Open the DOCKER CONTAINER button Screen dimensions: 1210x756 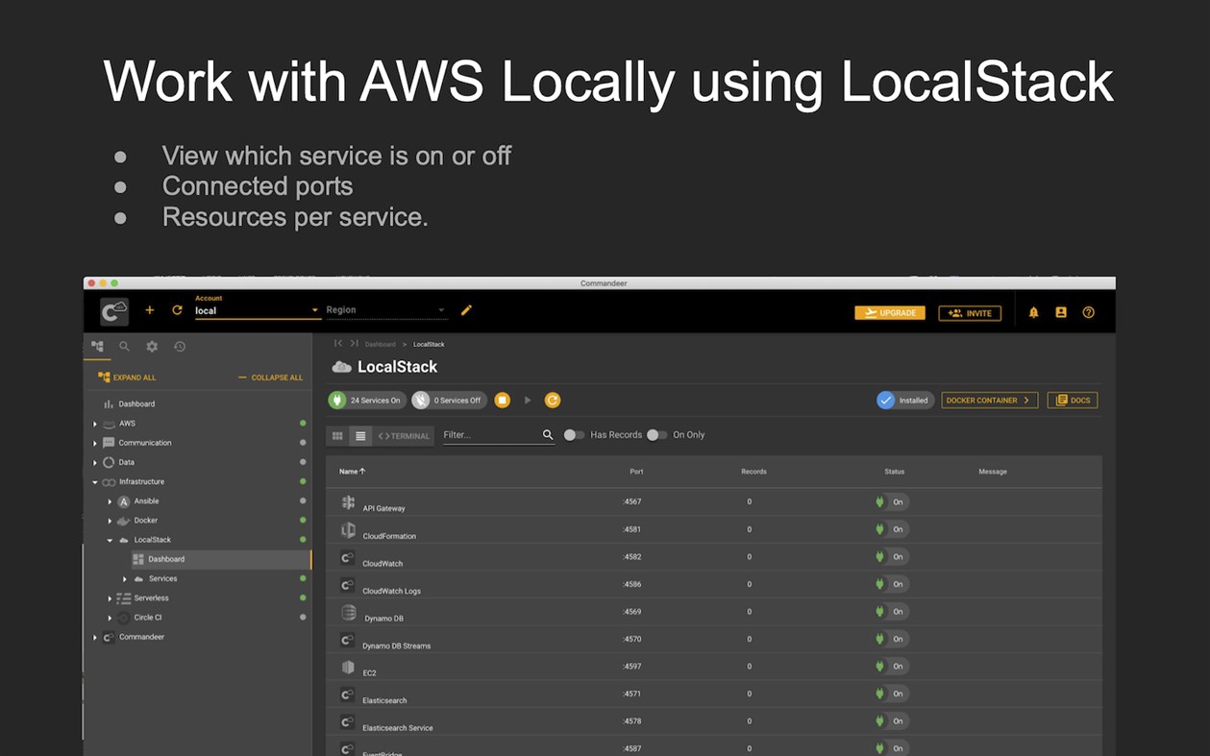(989, 400)
